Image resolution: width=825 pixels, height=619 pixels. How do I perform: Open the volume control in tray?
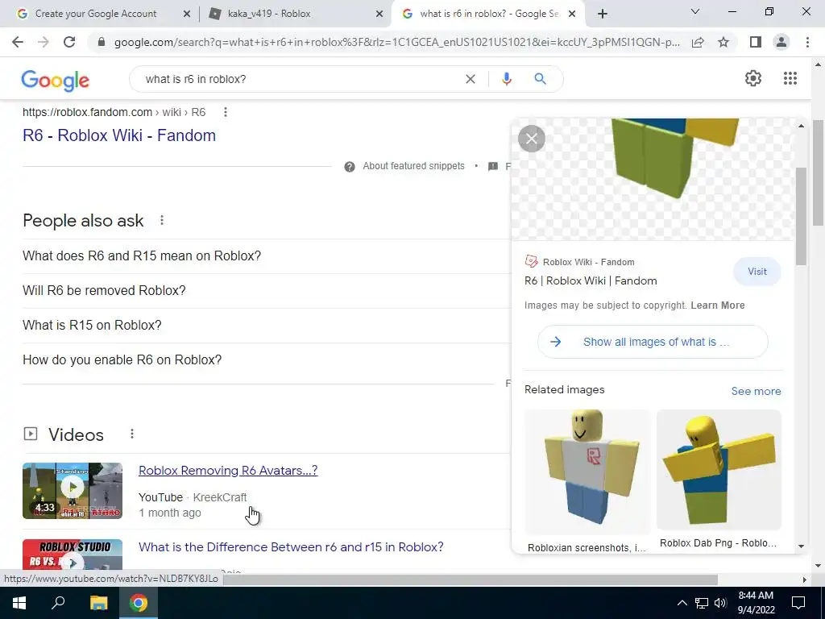click(721, 603)
